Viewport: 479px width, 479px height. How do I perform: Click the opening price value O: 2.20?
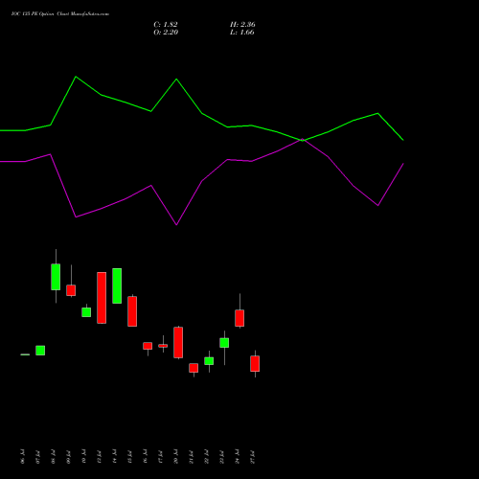[x=166, y=33]
